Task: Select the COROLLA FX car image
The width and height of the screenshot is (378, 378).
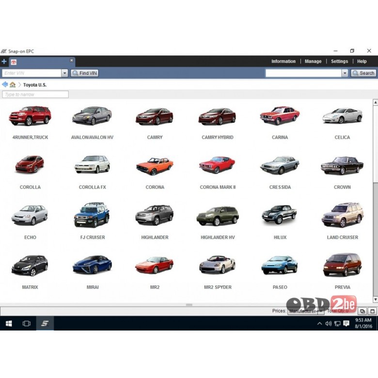Action: [x=92, y=165]
